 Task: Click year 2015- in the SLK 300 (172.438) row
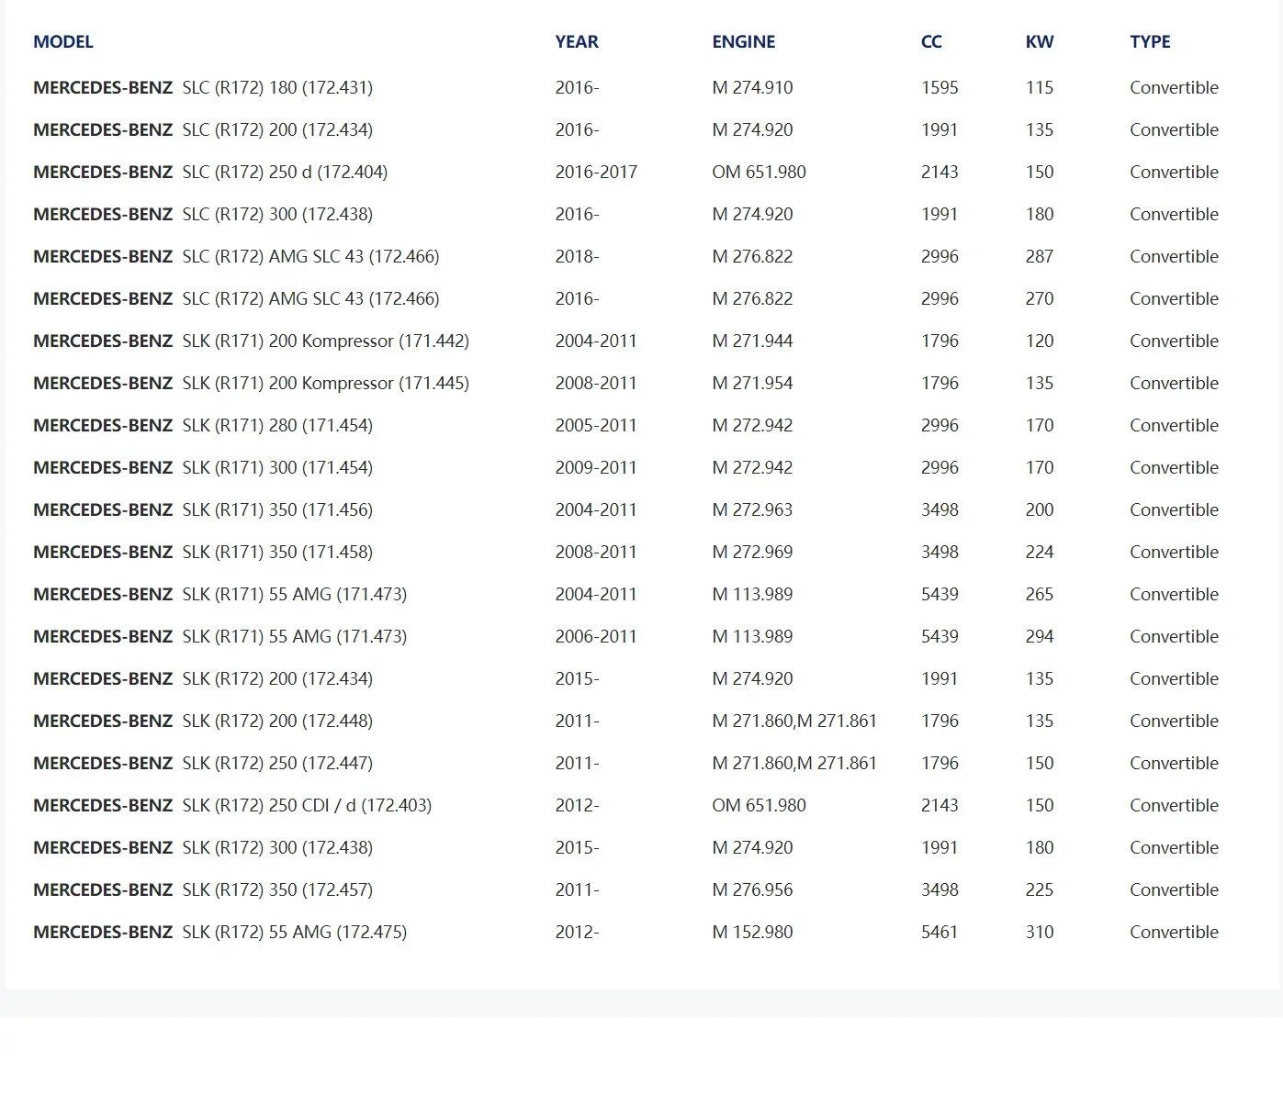(x=577, y=848)
